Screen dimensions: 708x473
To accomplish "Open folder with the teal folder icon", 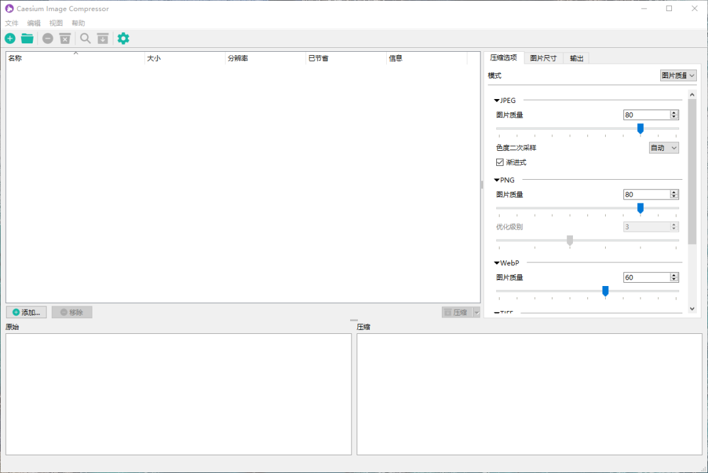I will pyautogui.click(x=27, y=39).
